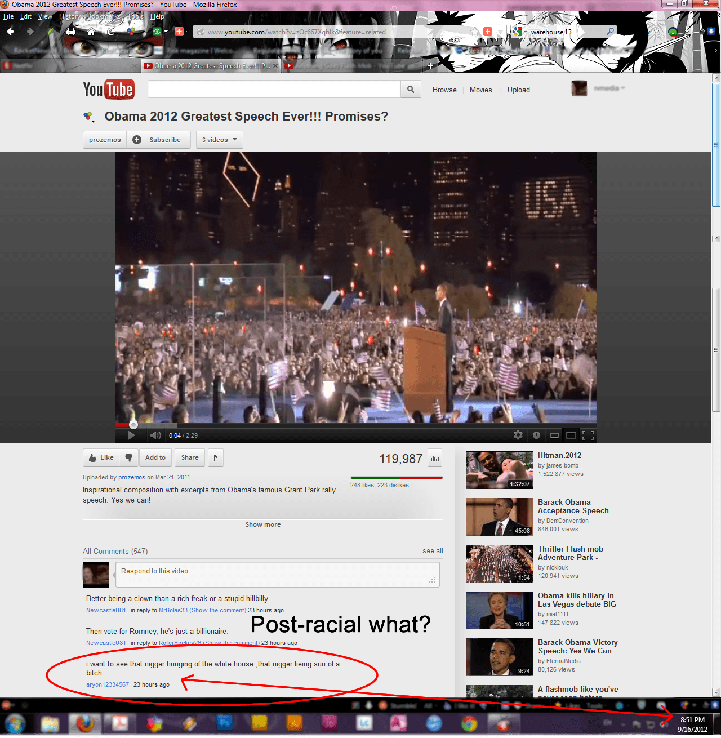Click the Upload link
This screenshot has height=738, width=721.
(518, 90)
